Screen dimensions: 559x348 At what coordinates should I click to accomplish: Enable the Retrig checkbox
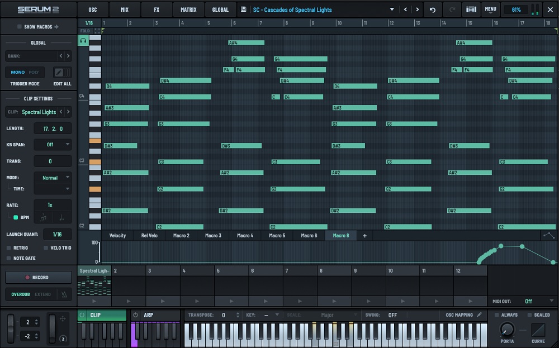(x=9, y=248)
